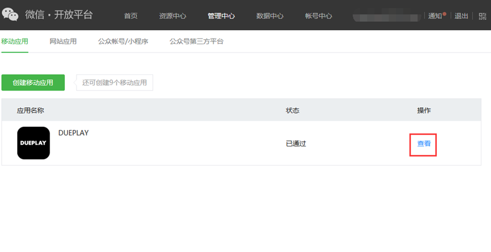The height and width of the screenshot is (252, 491).
Task: Click 退出 to log out
Action: point(461,16)
